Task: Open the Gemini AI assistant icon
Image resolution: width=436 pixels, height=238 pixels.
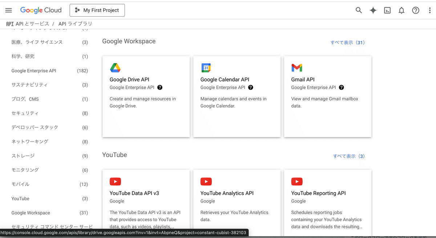Action: [x=373, y=10]
